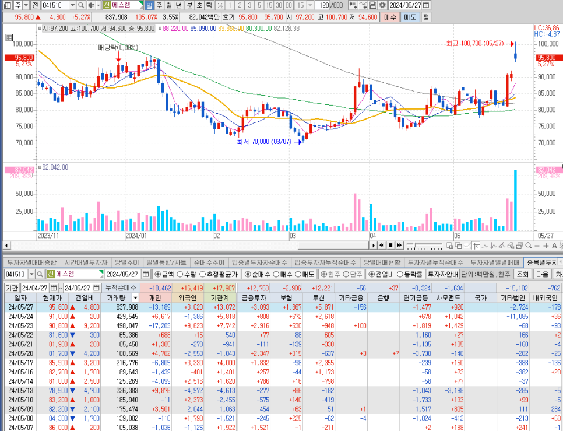Click the lower panel stock search magnifier icon
563x431 pixels.
click(40, 274)
